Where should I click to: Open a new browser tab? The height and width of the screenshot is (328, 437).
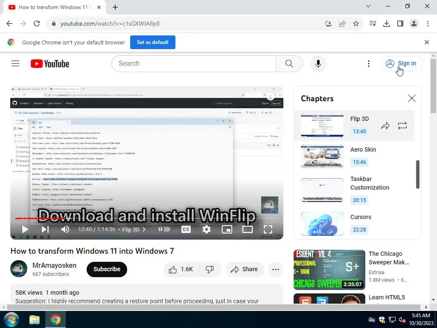115,7
